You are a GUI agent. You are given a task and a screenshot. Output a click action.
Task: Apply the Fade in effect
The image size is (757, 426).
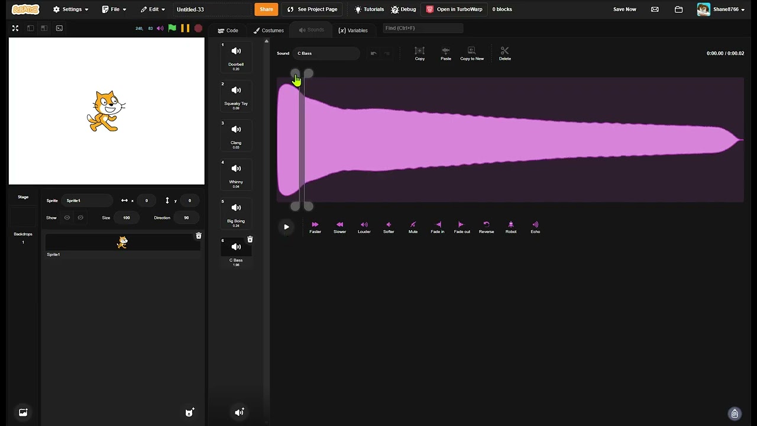click(x=438, y=227)
